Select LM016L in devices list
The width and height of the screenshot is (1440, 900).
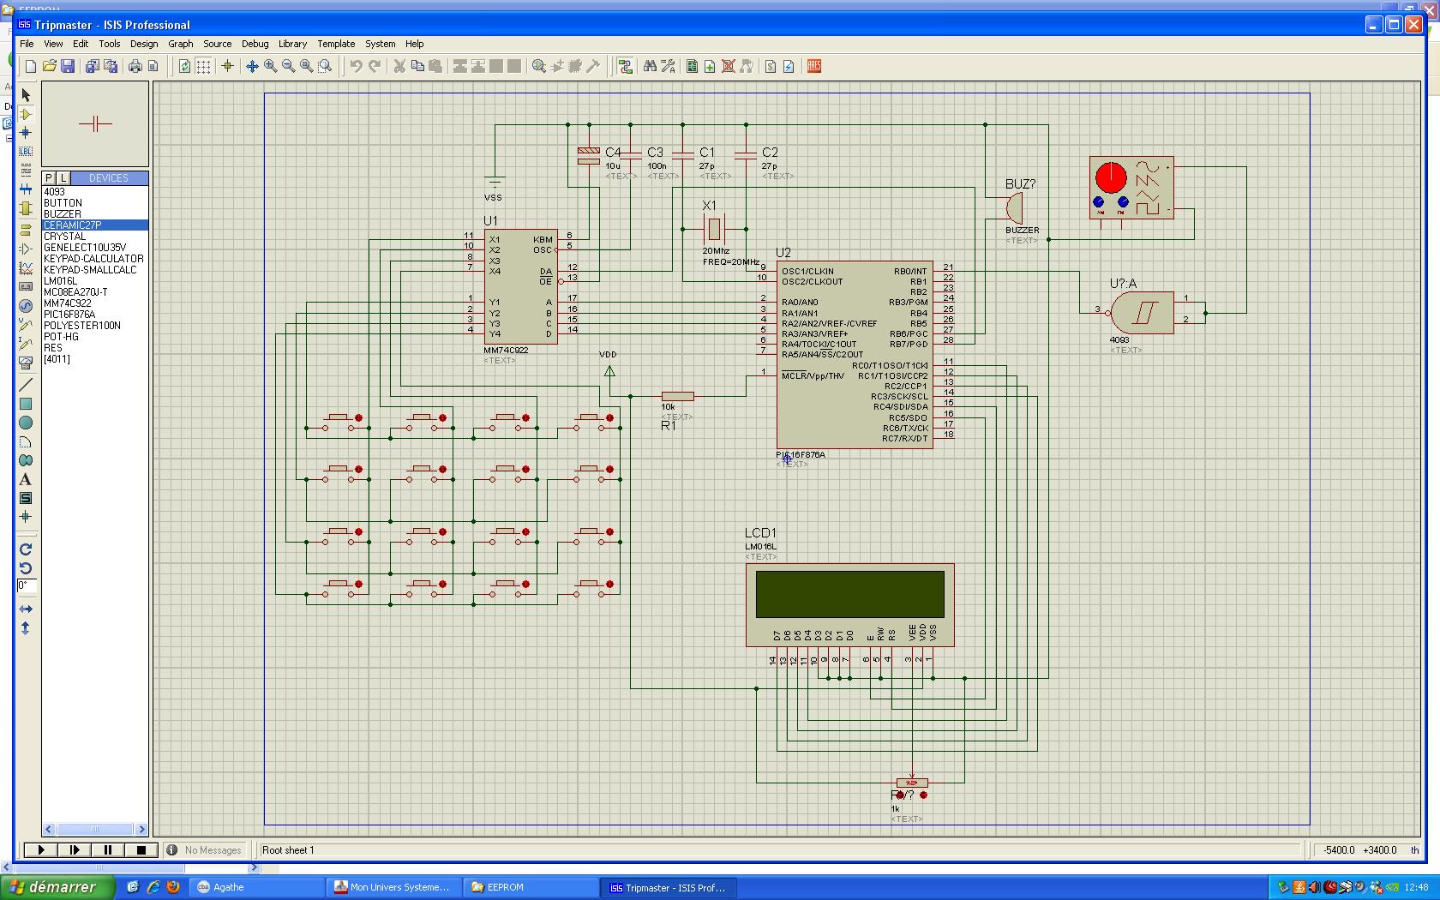(x=61, y=281)
